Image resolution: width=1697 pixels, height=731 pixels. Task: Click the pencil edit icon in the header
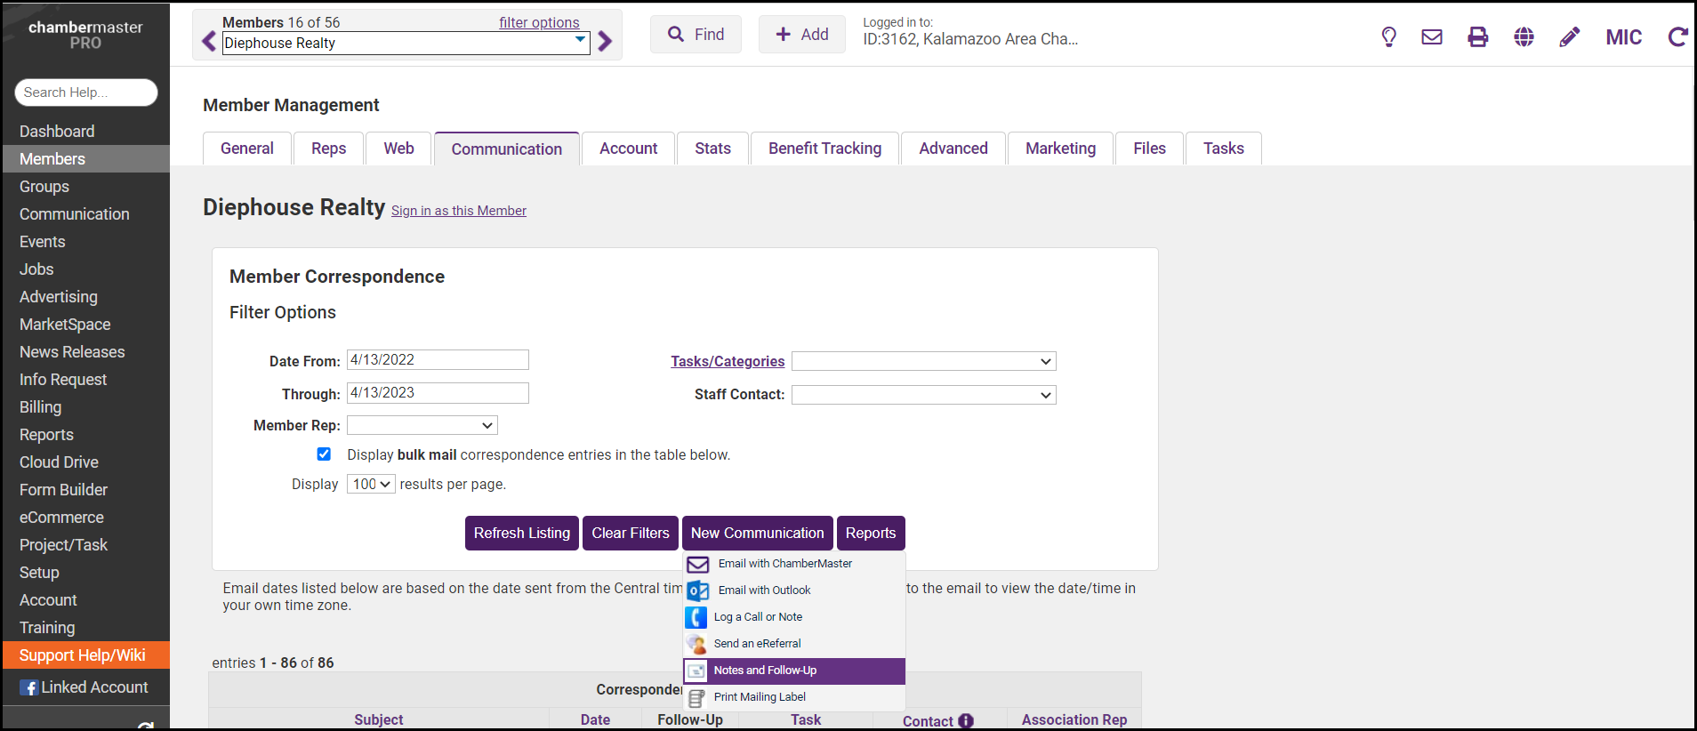pyautogui.click(x=1569, y=36)
